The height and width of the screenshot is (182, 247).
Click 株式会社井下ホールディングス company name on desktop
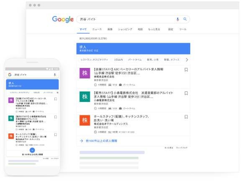point(111,124)
